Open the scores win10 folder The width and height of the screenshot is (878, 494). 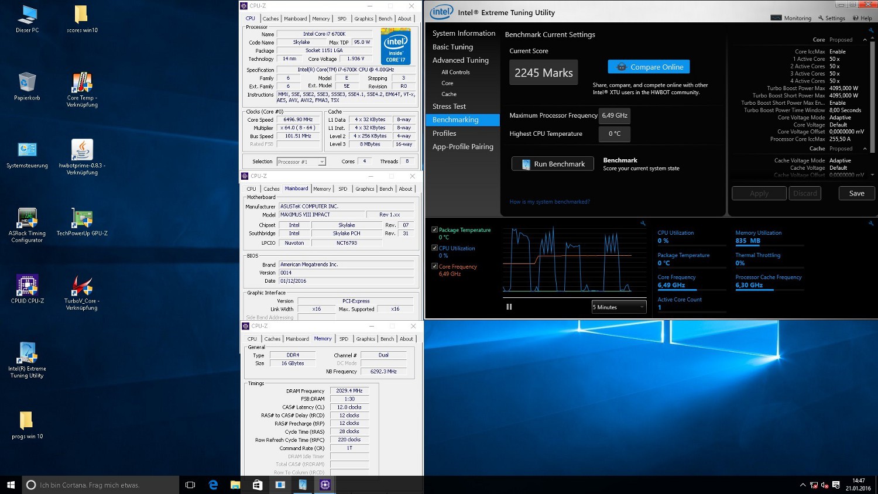[x=82, y=19]
